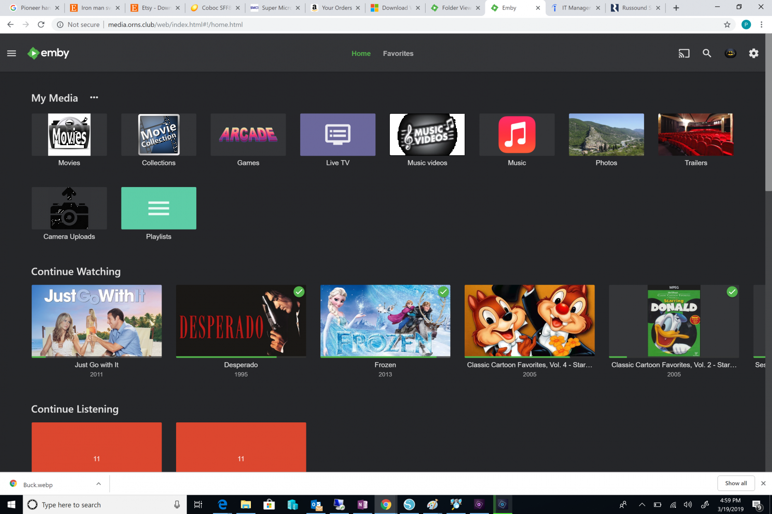The width and height of the screenshot is (772, 514).
Task: Open the Live TV library
Action: pyautogui.click(x=337, y=135)
